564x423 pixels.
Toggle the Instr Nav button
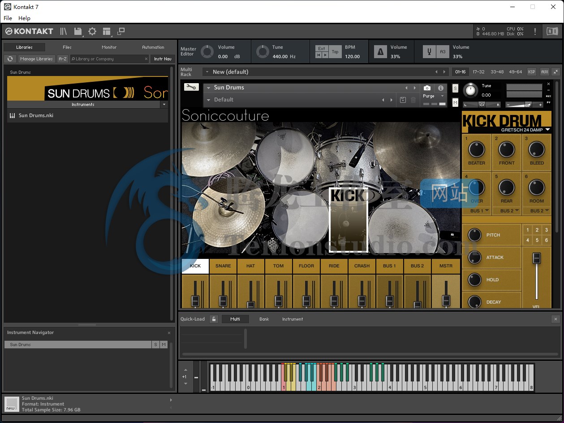coord(163,59)
